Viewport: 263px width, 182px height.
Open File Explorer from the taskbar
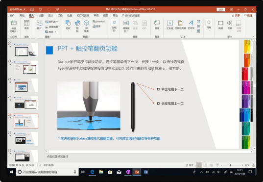pyautogui.click(x=101, y=172)
